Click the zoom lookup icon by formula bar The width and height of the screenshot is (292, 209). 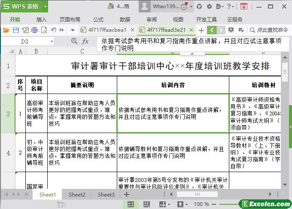pos(74,41)
